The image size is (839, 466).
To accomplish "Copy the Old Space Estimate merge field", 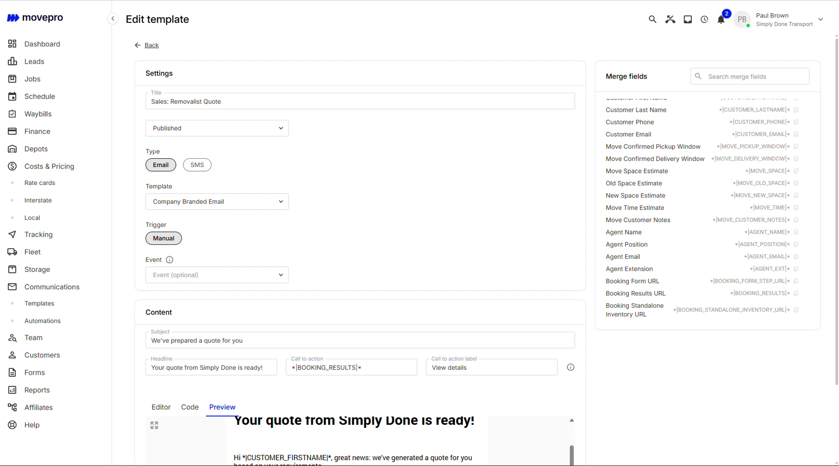I will (x=796, y=183).
